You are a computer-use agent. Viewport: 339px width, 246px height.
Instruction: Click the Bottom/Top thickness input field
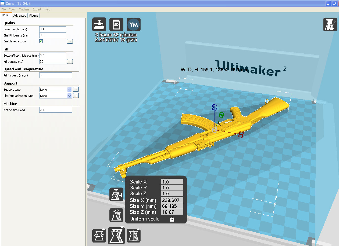tap(53, 55)
